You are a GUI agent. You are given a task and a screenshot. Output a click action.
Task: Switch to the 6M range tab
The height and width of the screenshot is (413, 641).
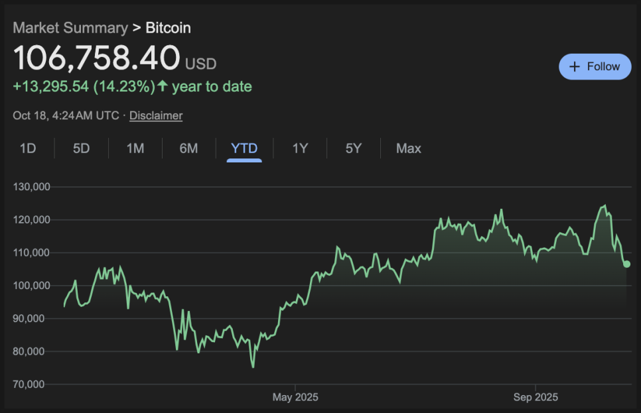tap(188, 148)
